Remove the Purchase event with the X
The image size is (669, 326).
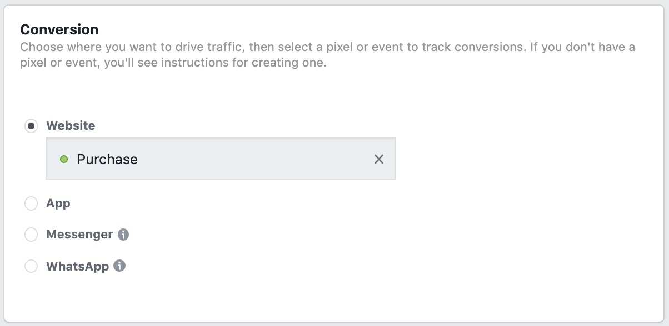pos(379,159)
